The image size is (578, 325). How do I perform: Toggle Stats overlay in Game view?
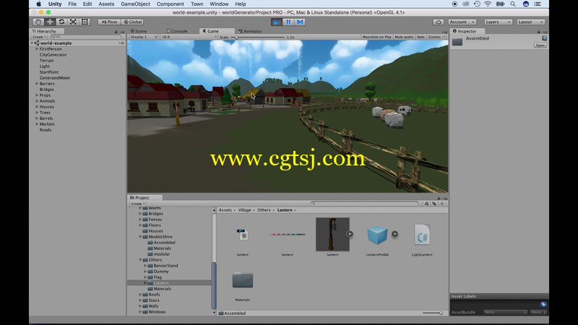420,37
